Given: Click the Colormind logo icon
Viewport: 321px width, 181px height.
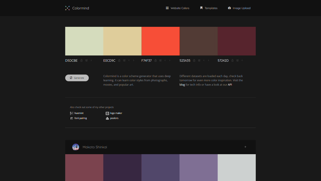Looking at the screenshot, I should 67,8.
